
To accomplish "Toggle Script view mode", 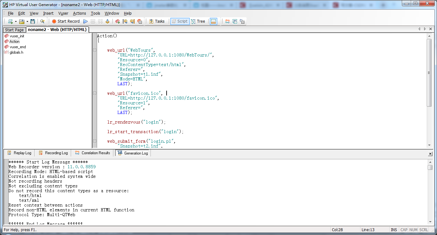I will (x=180, y=21).
